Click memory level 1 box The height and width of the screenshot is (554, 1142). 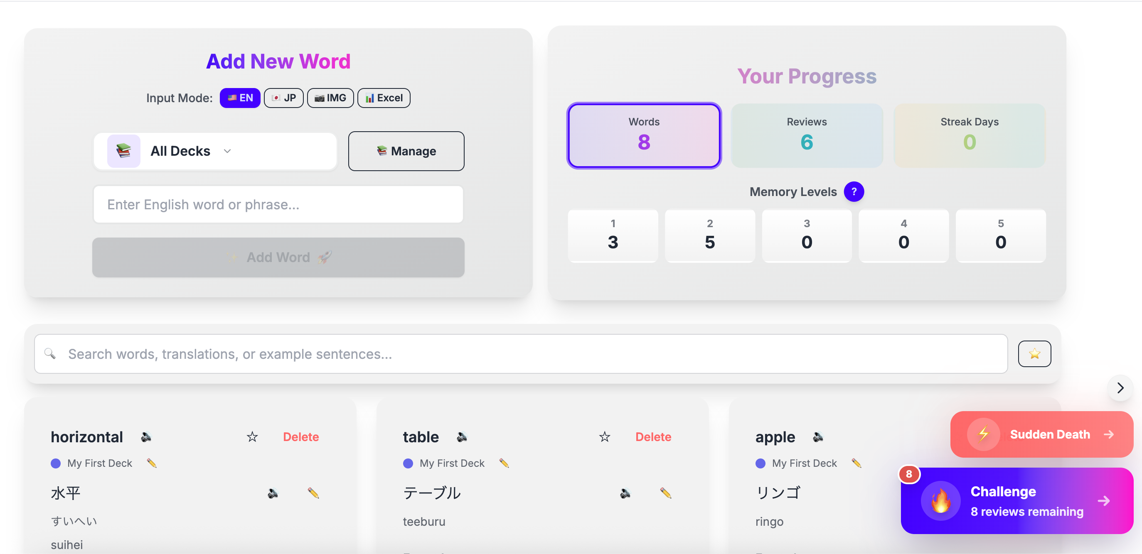613,235
